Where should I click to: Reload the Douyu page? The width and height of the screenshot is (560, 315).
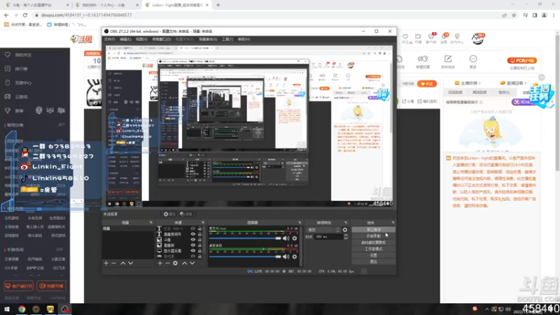[x=25, y=15]
